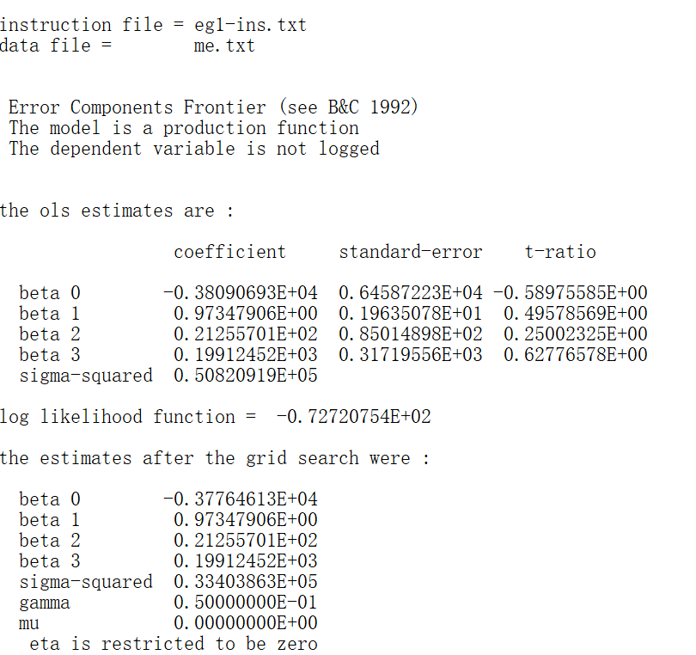Viewport: 696px width, 655px height.
Task: Click the data file name me.txt
Action: pyautogui.click(x=224, y=46)
